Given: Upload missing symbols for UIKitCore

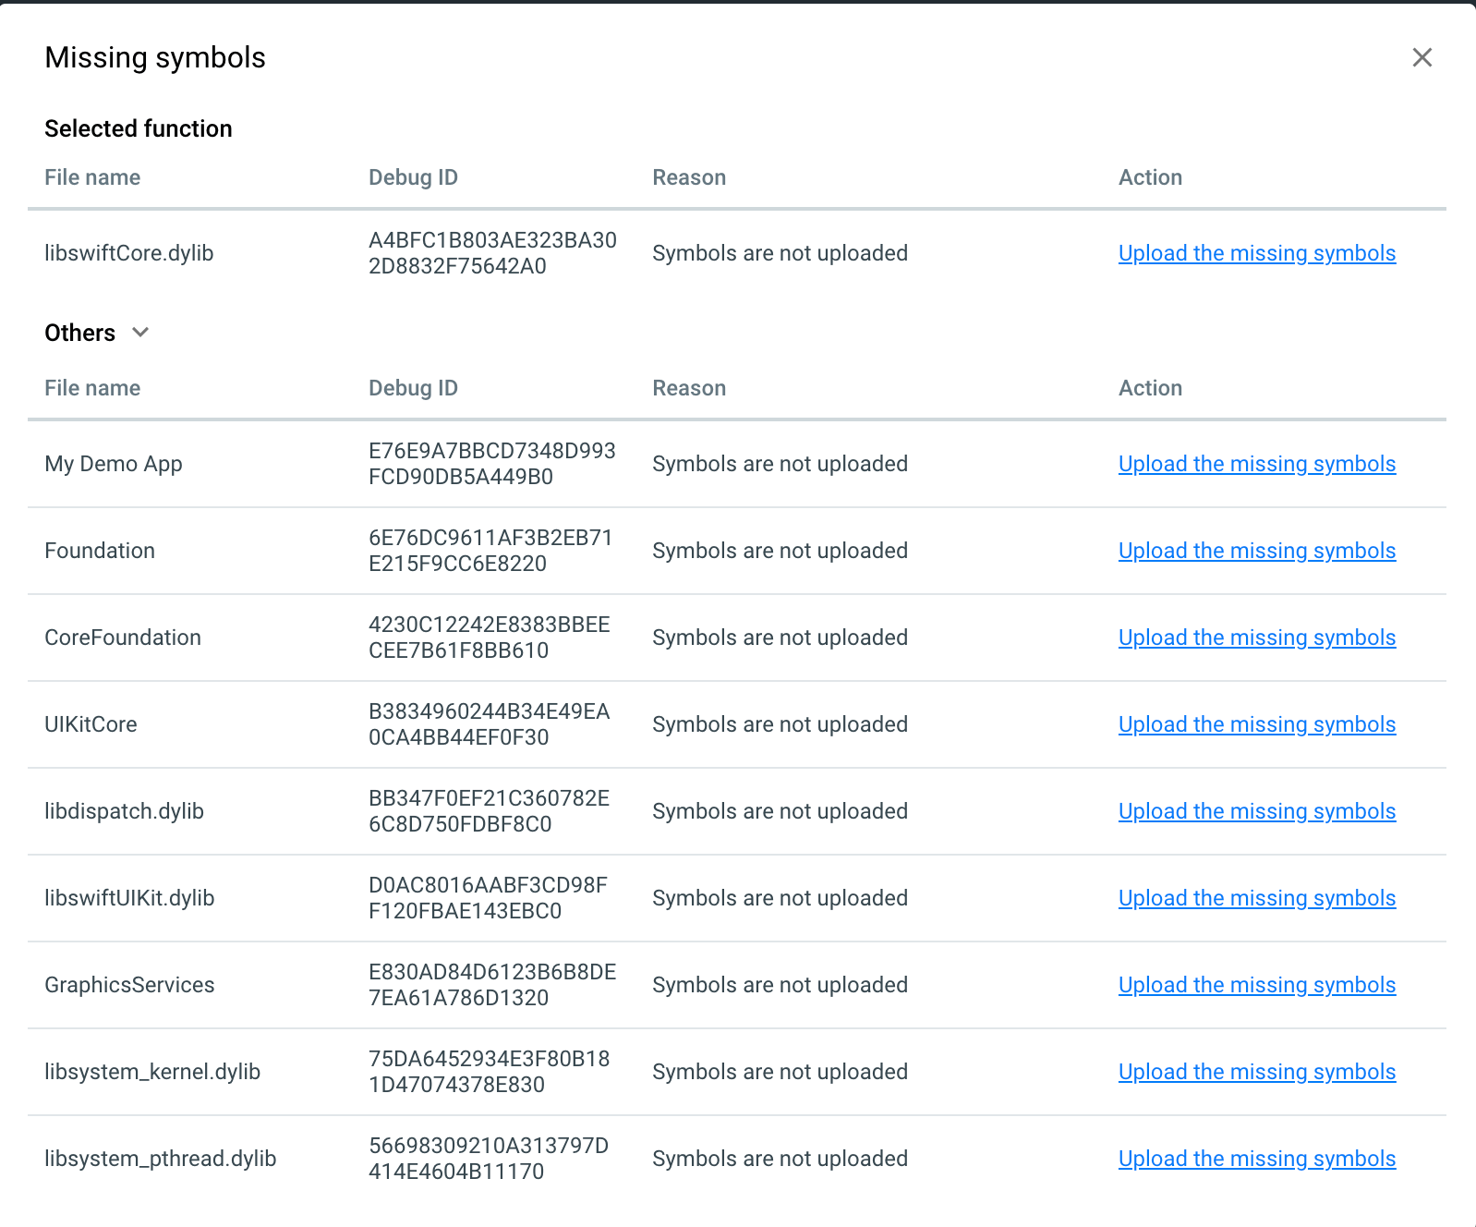Looking at the screenshot, I should point(1256,724).
